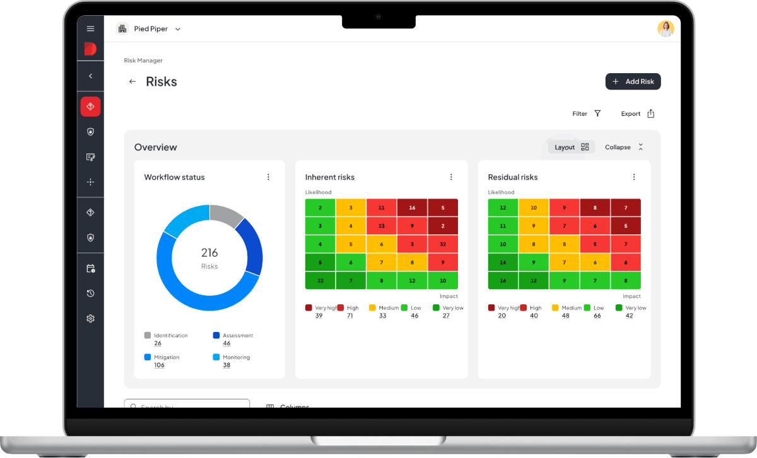Viewport: 757px width, 458px height.
Task: Select the crosshair sidebar icon
Action: 90,182
